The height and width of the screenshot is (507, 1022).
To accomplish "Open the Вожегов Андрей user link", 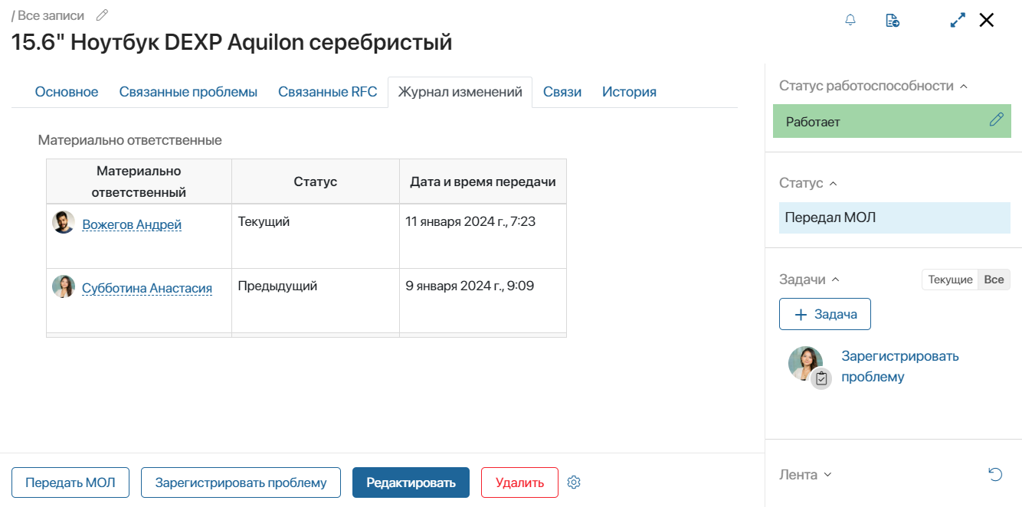I will coord(132,224).
